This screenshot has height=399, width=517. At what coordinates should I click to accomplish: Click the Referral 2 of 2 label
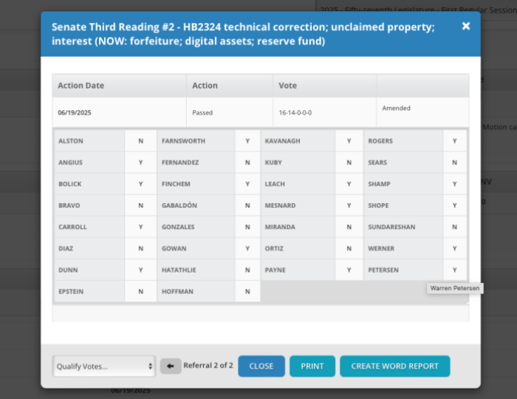[208, 366]
